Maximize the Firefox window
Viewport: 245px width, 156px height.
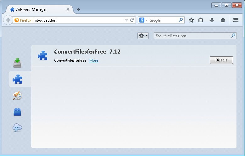pos(226,5)
